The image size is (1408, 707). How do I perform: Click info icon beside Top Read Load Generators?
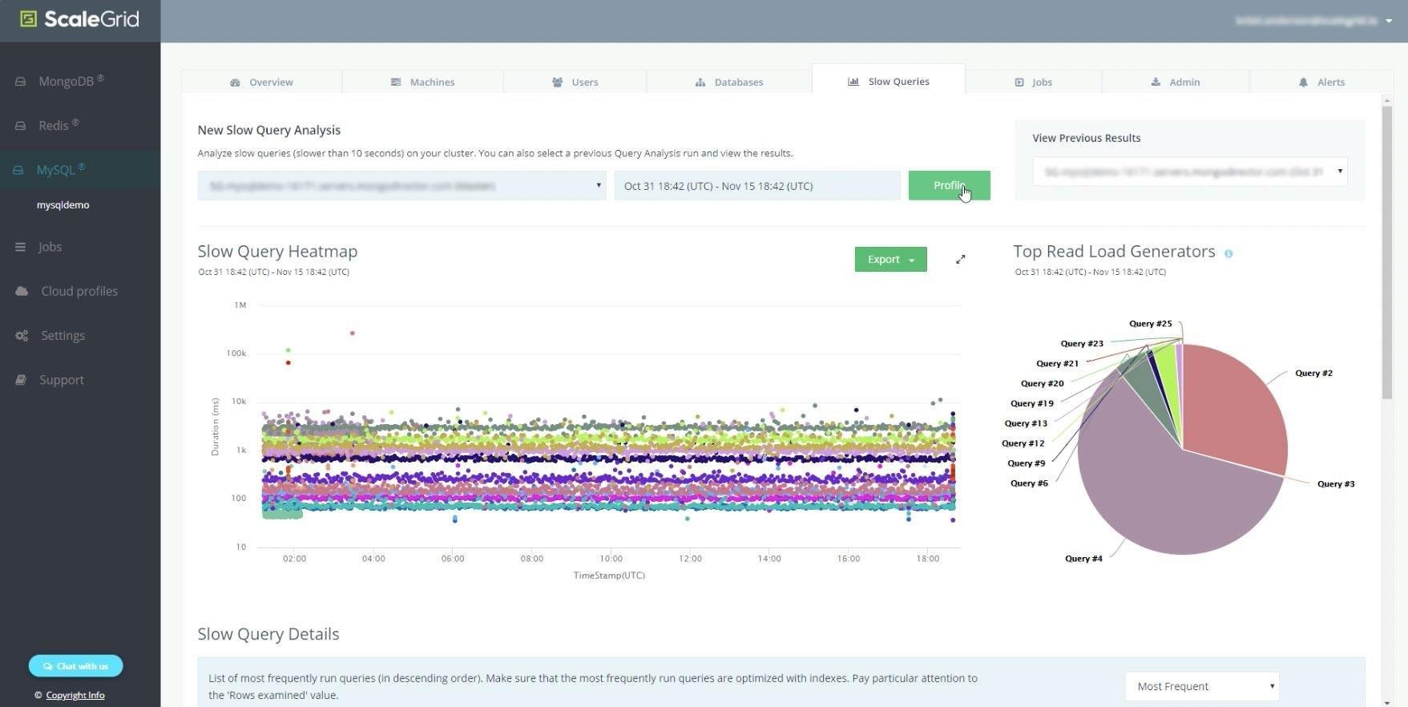tap(1228, 253)
